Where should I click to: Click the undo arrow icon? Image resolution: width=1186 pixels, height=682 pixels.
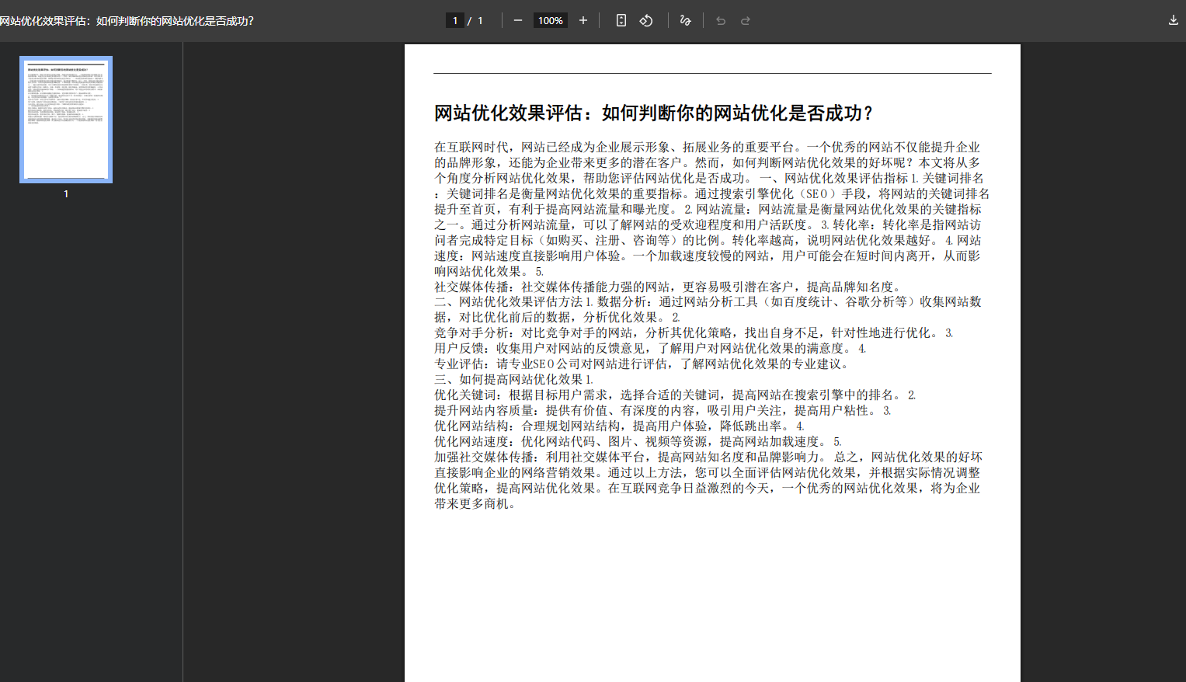point(720,20)
